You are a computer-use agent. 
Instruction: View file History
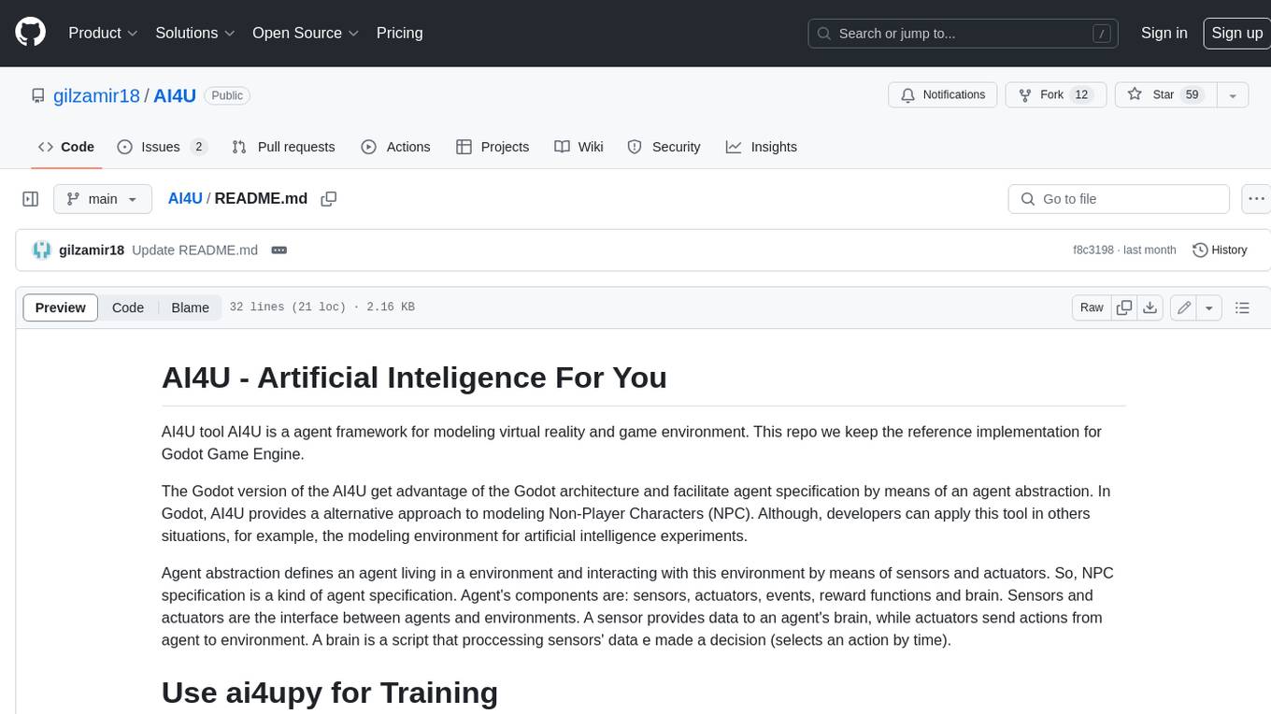pos(1220,250)
